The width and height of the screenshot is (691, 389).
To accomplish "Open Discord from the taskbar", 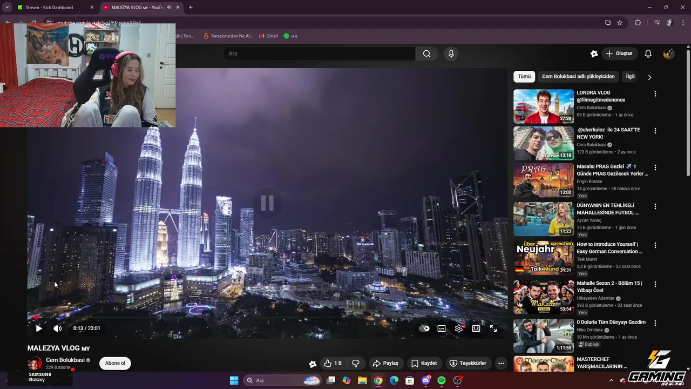I will click(x=426, y=380).
